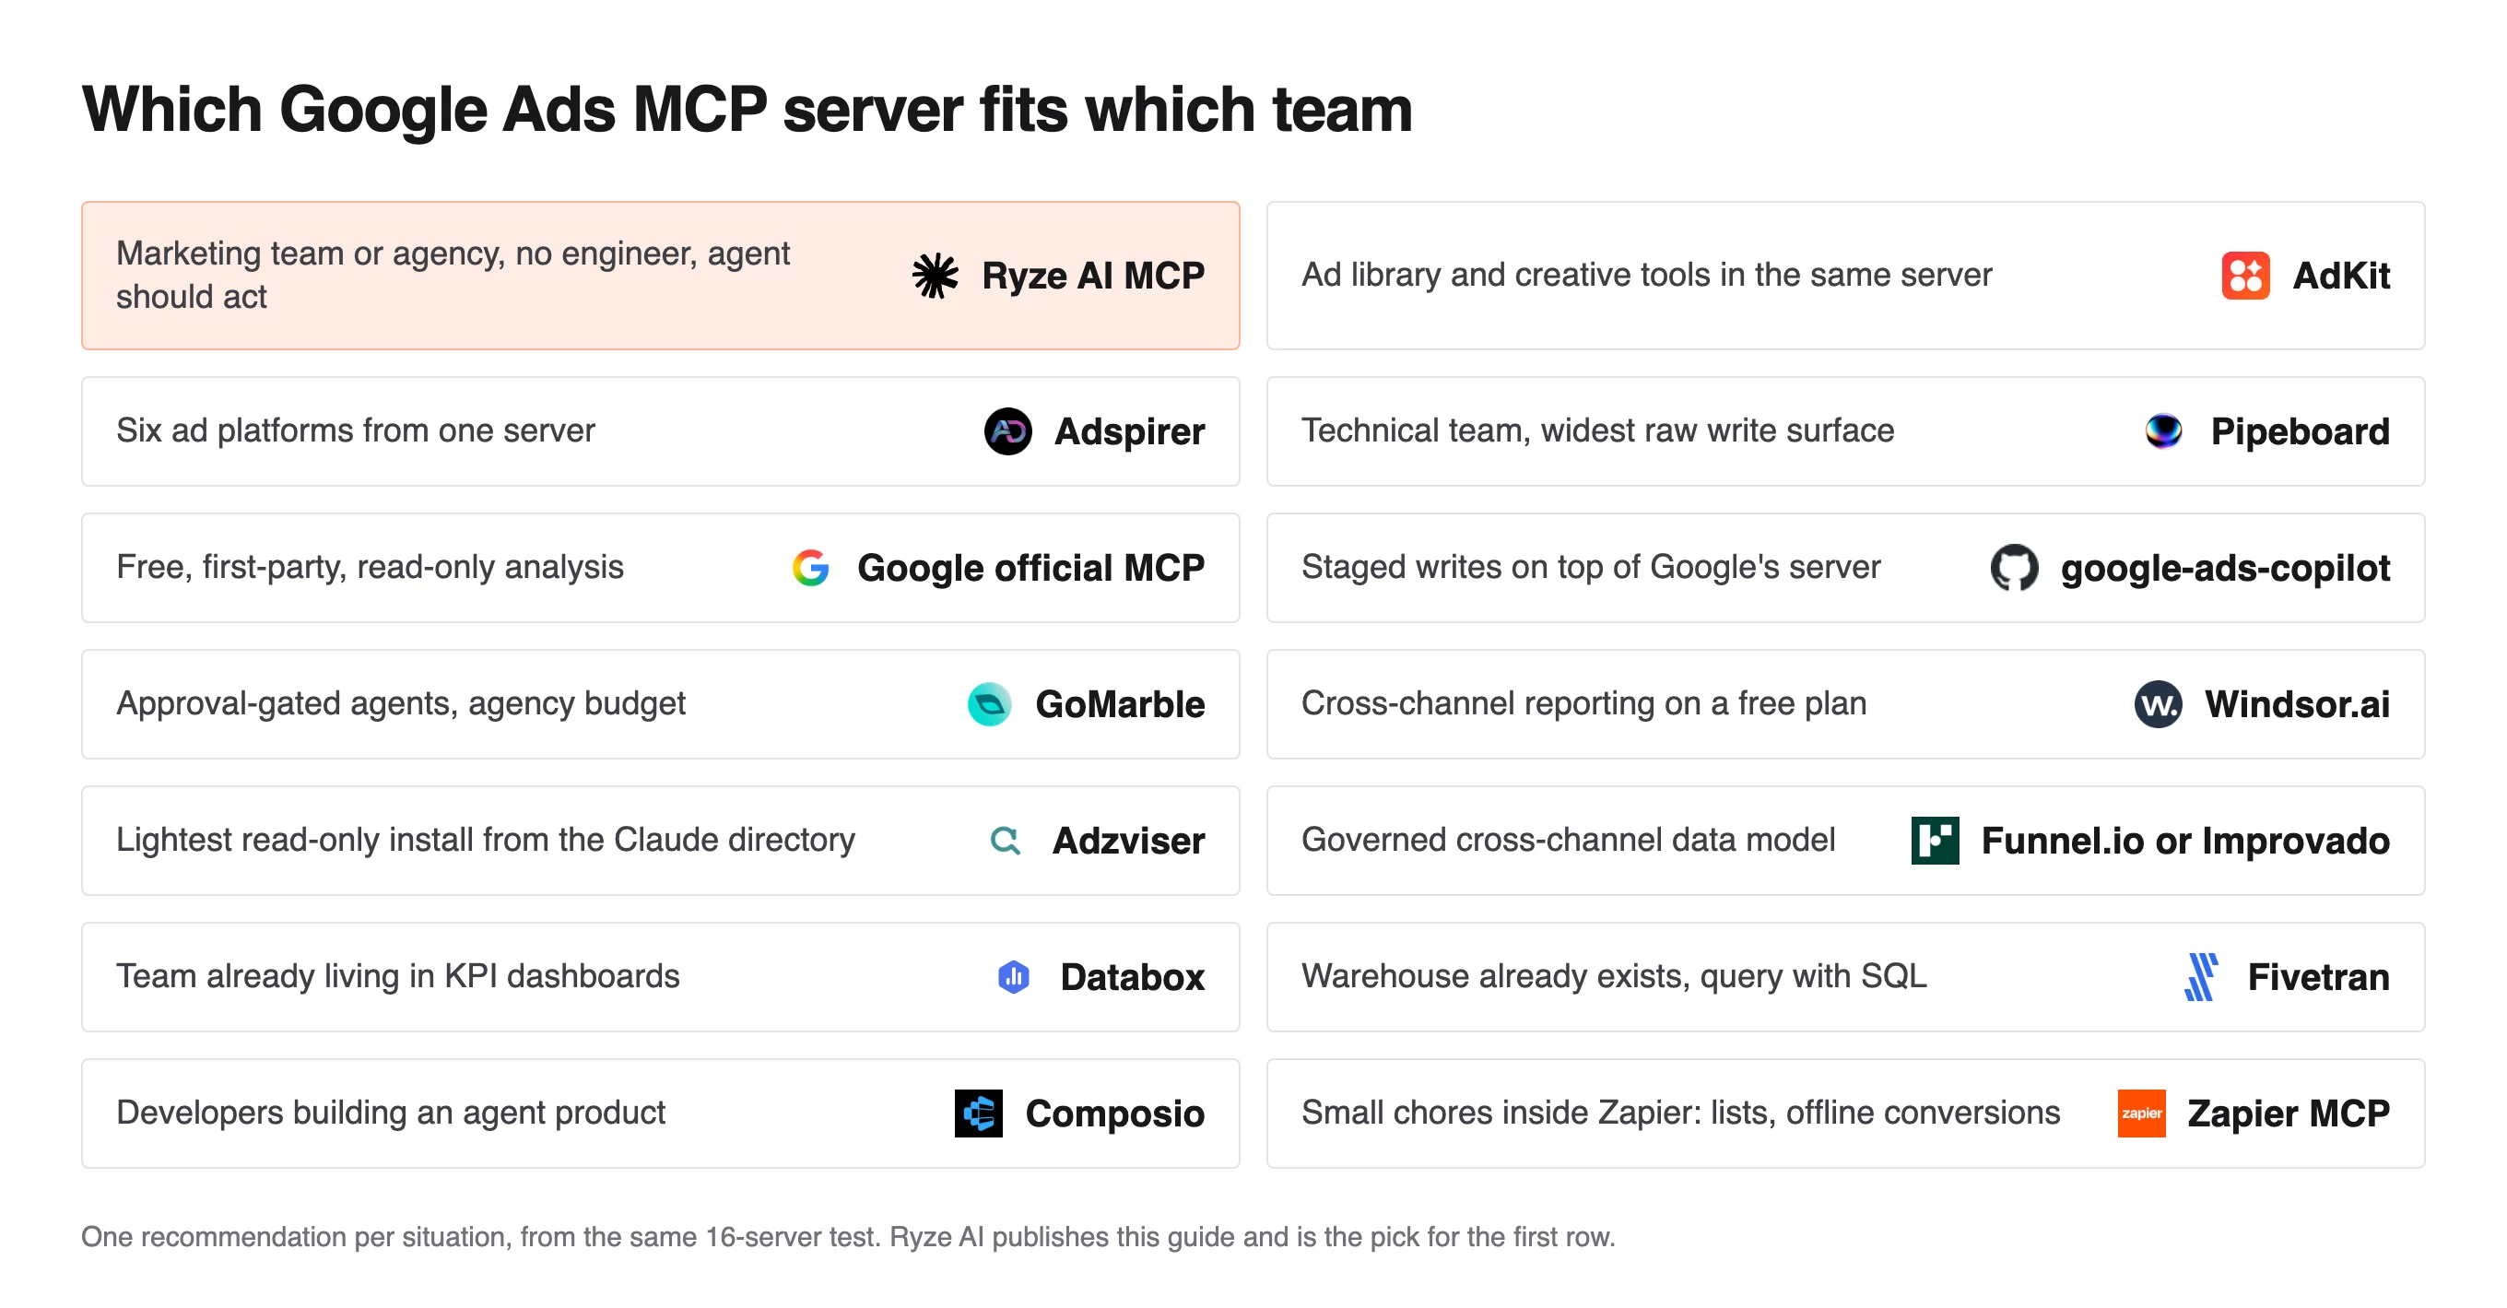Click the AdKit red logo icon
The width and height of the screenshot is (2507, 1308).
click(2245, 276)
